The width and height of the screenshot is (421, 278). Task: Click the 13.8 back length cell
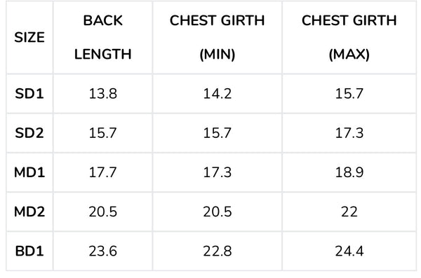103,94
